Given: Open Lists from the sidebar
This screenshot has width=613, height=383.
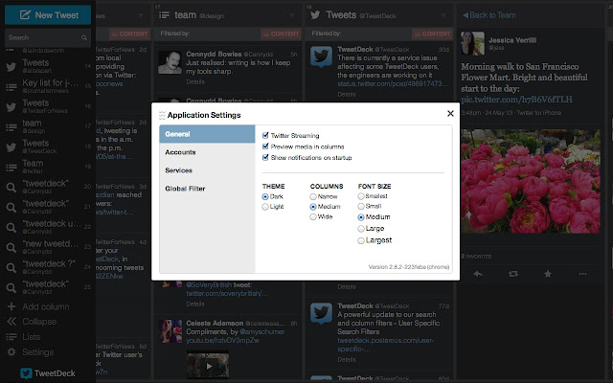Looking at the screenshot, I should [x=24, y=337].
